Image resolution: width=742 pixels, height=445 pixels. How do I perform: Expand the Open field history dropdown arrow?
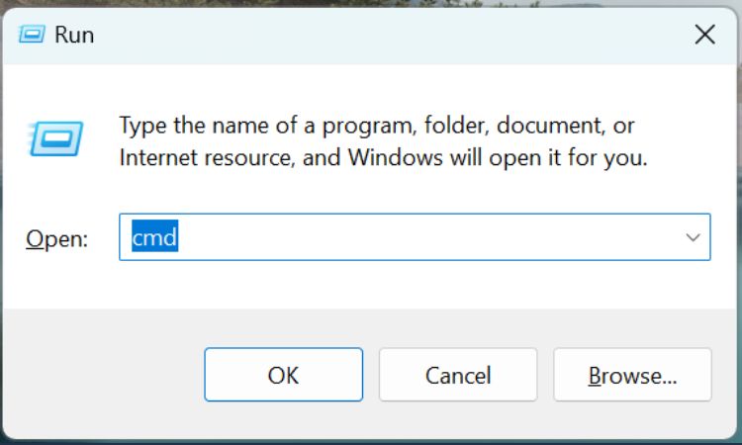coord(693,237)
